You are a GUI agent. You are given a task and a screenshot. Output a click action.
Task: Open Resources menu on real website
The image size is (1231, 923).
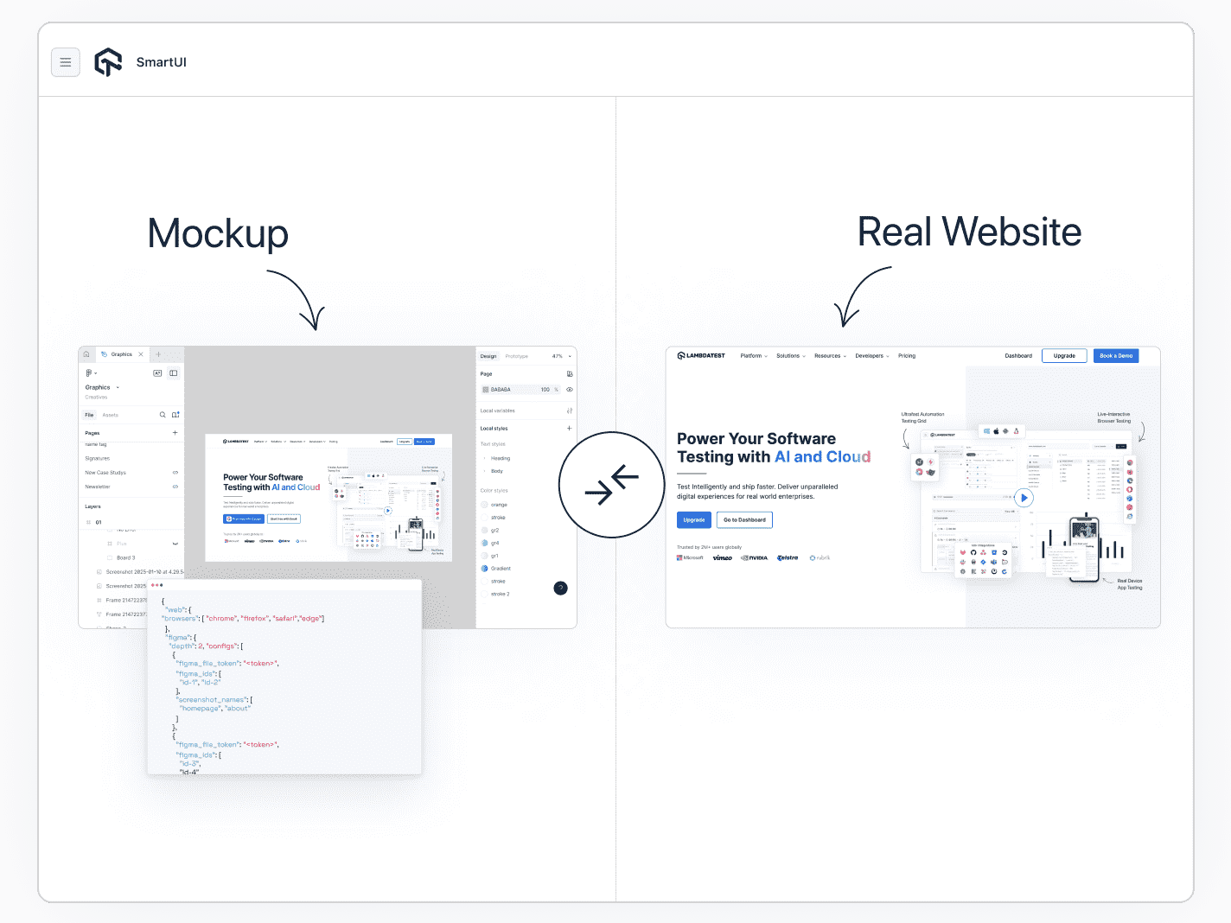click(830, 356)
